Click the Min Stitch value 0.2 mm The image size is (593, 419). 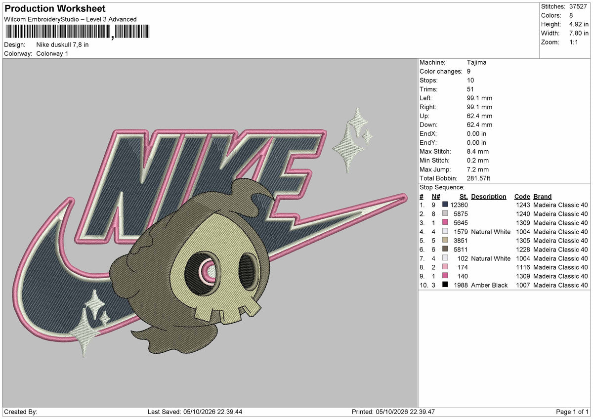478,160
